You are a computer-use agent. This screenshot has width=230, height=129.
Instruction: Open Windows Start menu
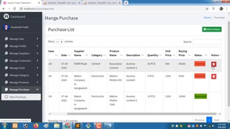[4, 126]
